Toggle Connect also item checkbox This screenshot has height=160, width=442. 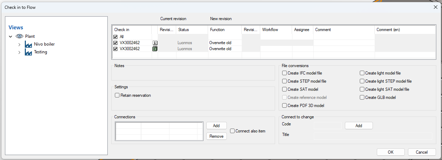pos(233,131)
